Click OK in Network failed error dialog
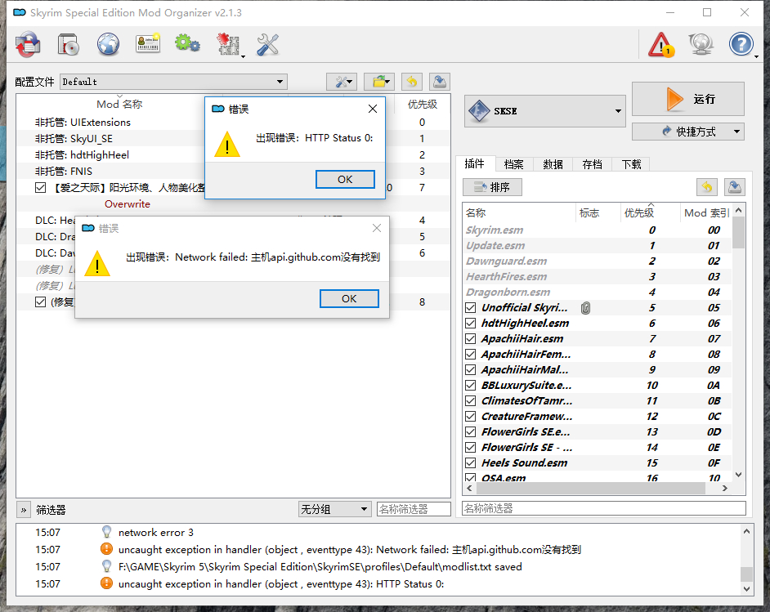This screenshot has width=770, height=612. pyautogui.click(x=349, y=298)
